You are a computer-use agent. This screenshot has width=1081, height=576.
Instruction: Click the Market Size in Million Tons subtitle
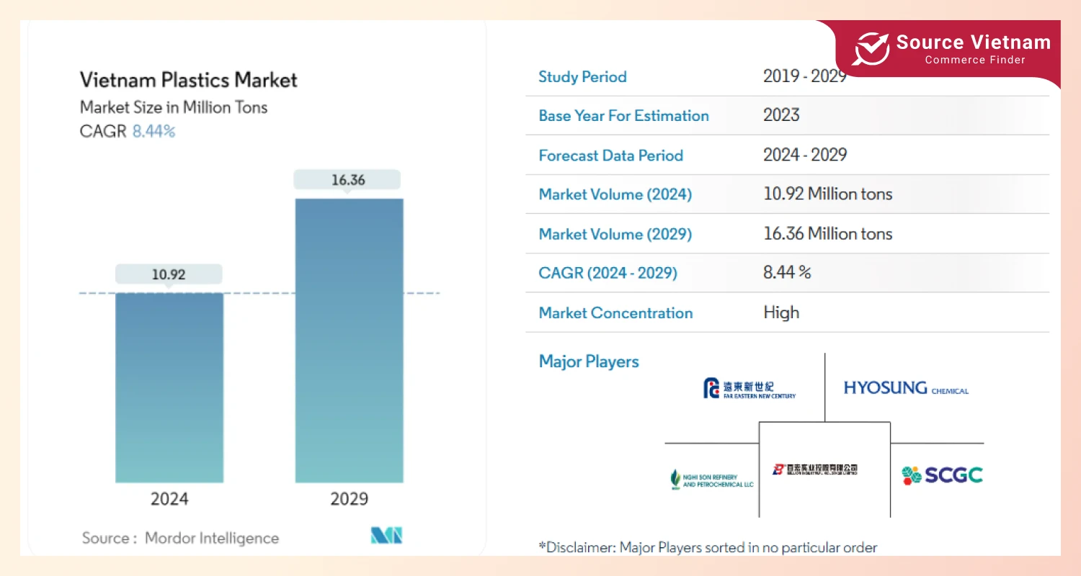(x=174, y=107)
